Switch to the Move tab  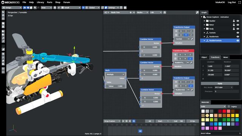tap(225, 57)
